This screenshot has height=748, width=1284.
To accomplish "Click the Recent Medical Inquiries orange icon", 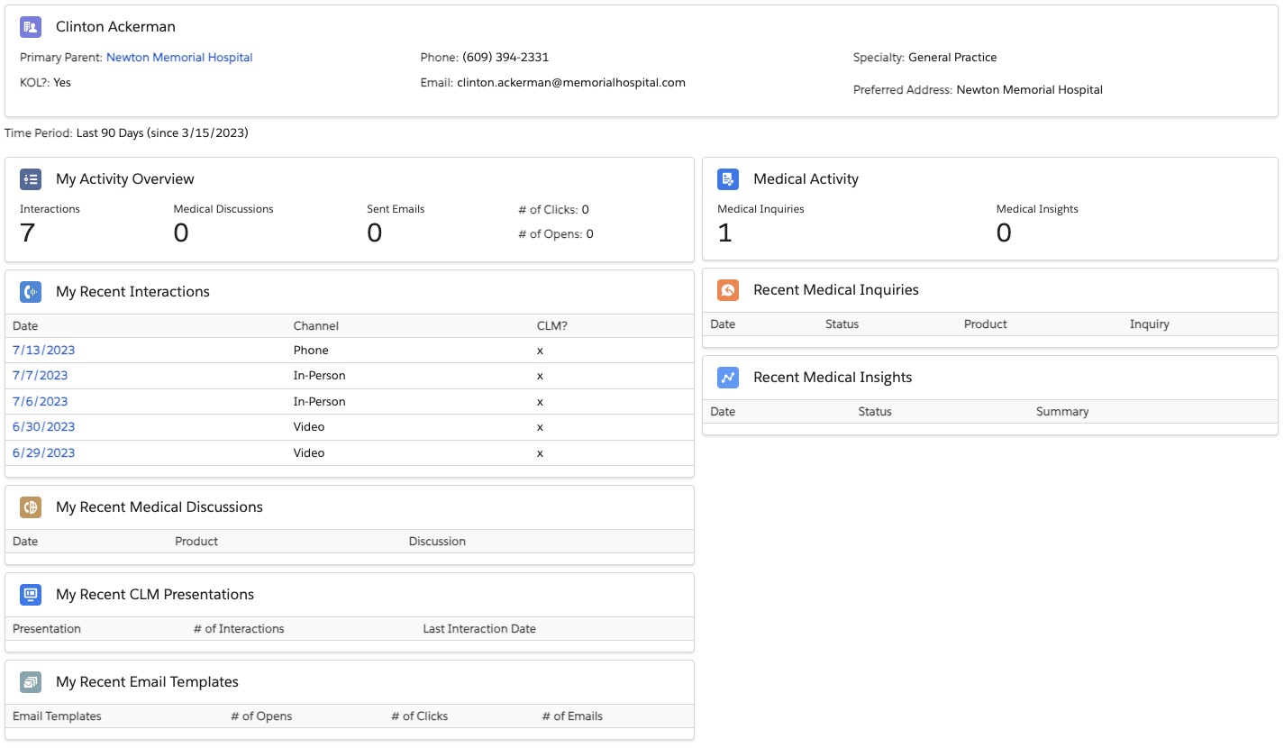I will click(x=728, y=290).
